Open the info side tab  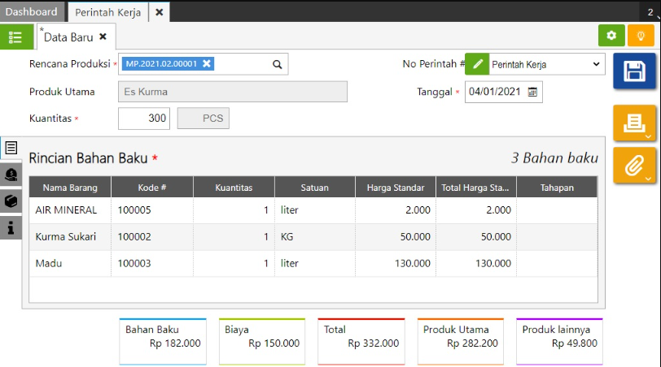[x=11, y=229]
